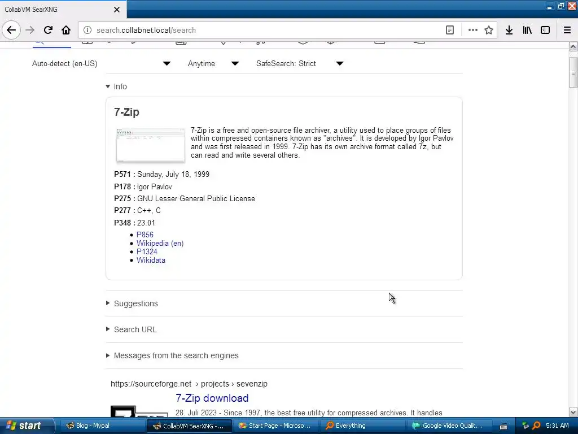Click the system clock 5:31 AM
The height and width of the screenshot is (434, 578).
tap(557, 426)
